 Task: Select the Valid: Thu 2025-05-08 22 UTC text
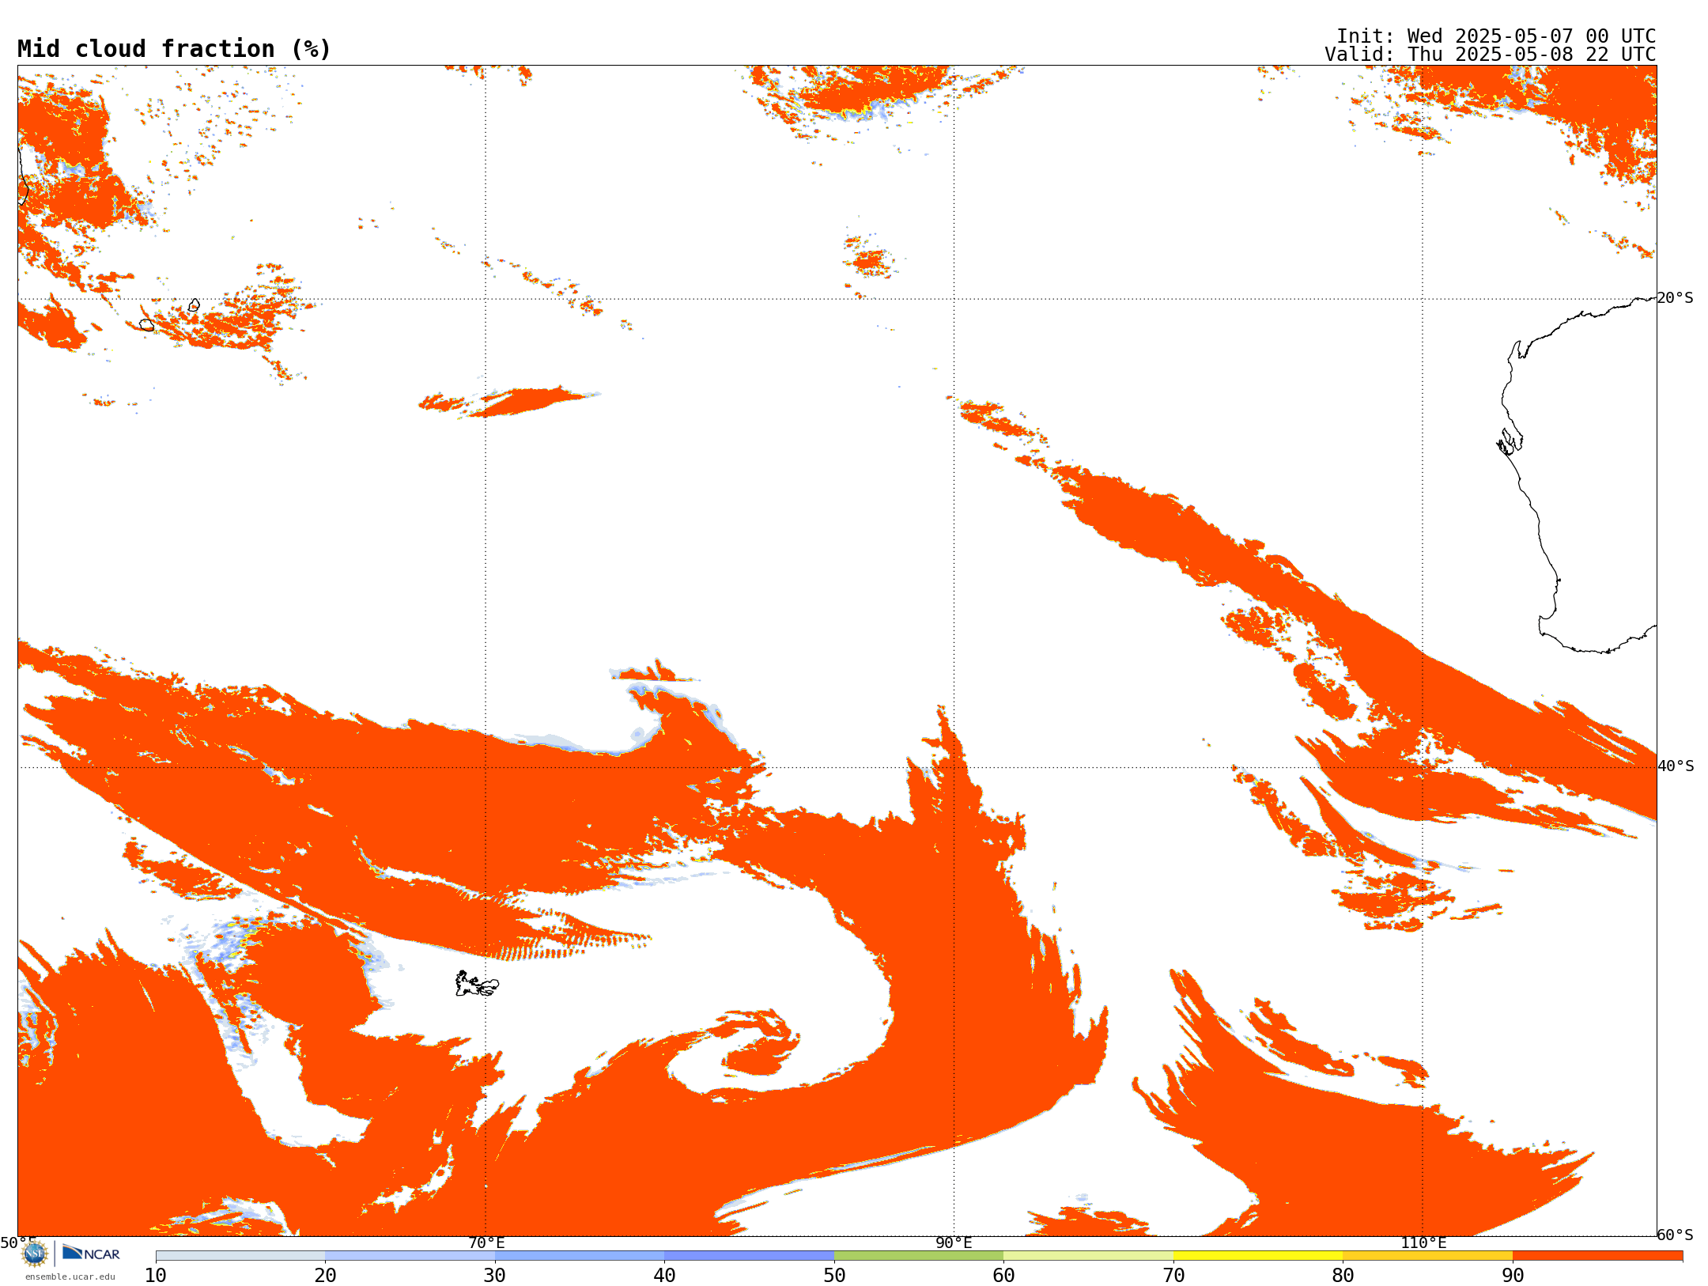(x=1491, y=55)
